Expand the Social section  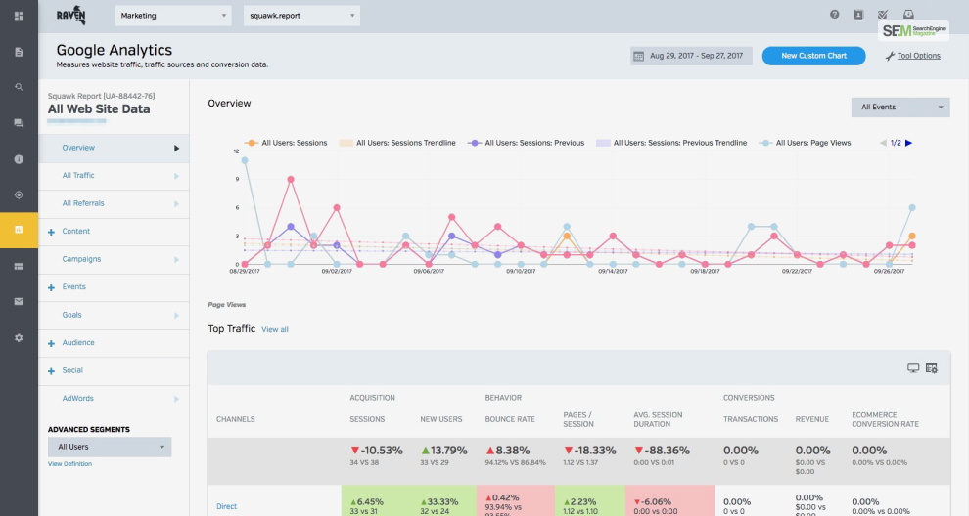pos(51,371)
